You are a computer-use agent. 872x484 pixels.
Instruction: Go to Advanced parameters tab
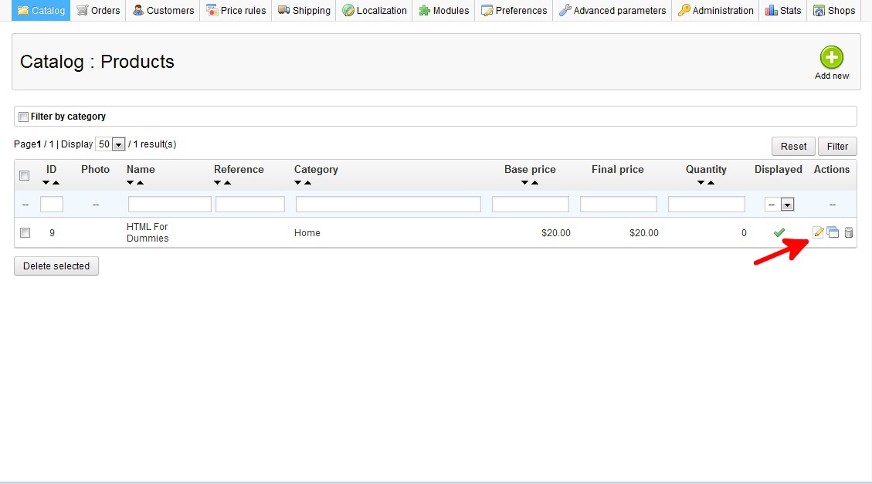coord(612,11)
